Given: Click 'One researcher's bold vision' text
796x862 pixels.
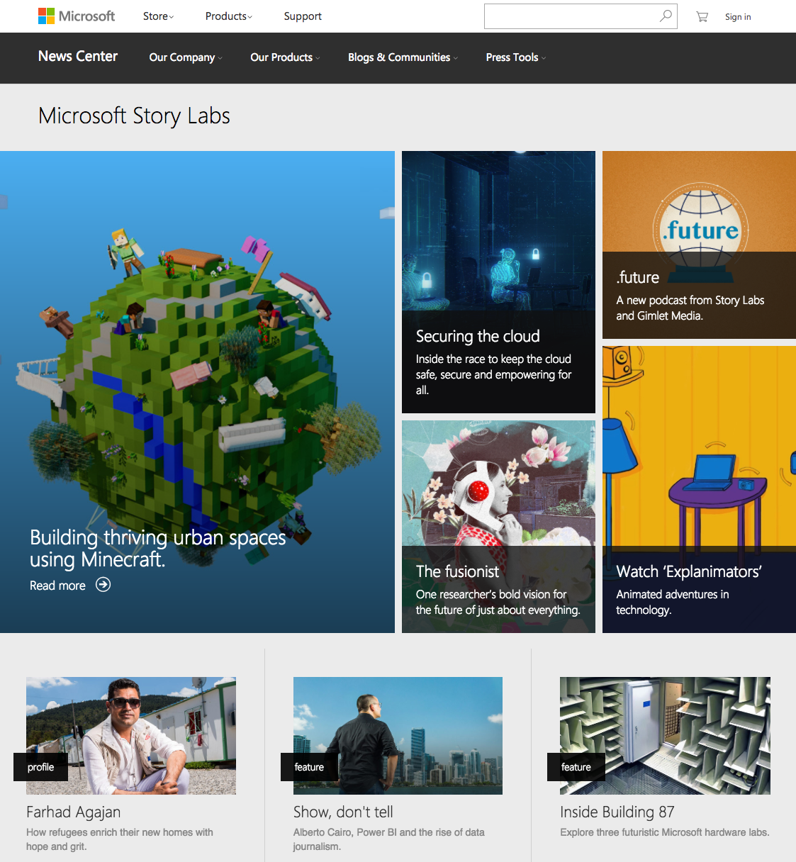Looking at the screenshot, I should point(498,602).
